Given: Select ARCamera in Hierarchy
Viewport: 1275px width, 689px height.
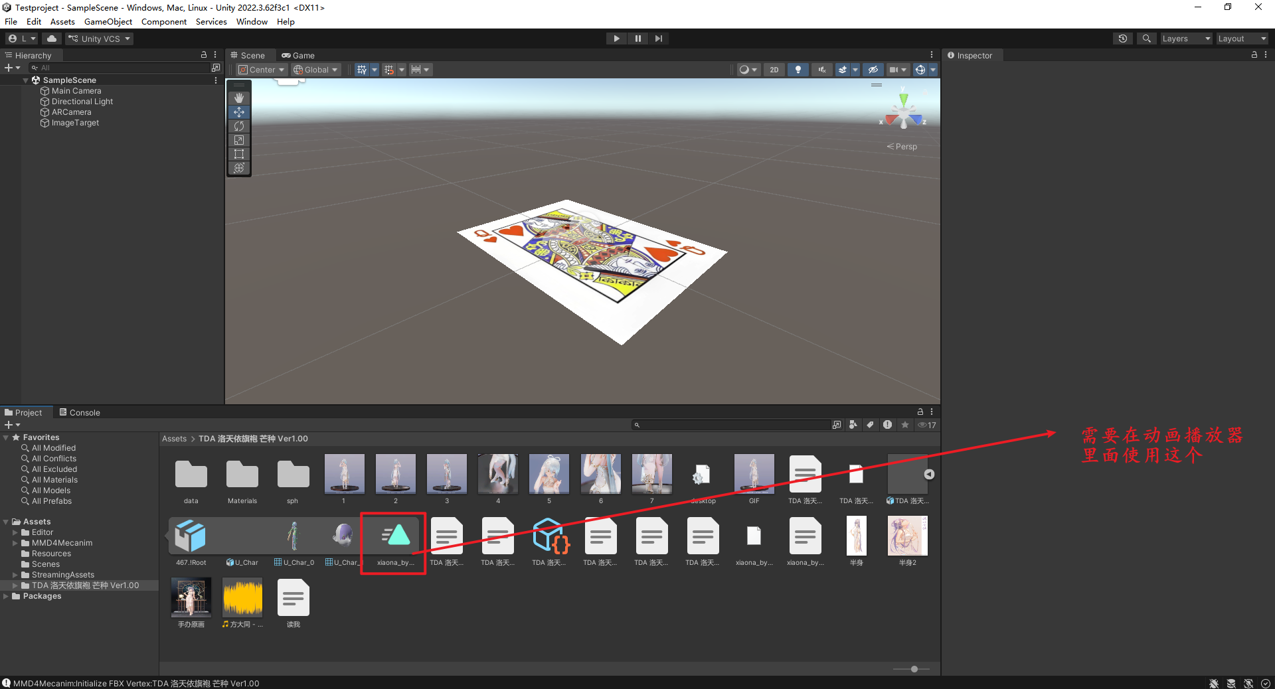Looking at the screenshot, I should coord(71,112).
